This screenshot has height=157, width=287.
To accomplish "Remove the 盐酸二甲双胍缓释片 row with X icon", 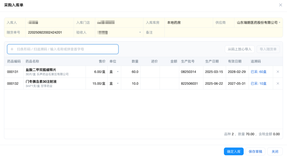I will (x=278, y=72).
